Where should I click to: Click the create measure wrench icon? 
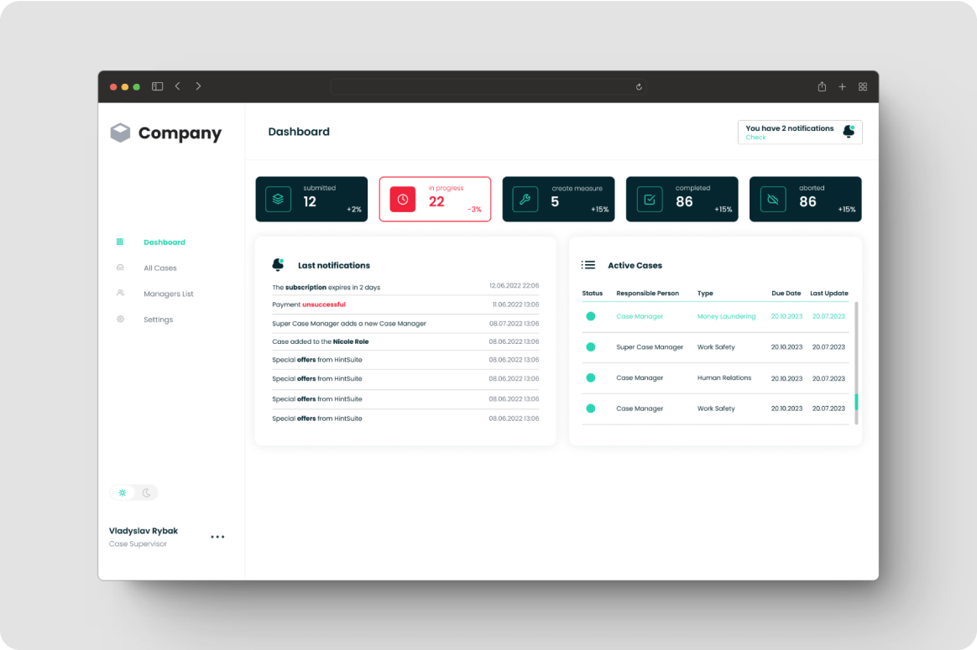[x=525, y=199]
